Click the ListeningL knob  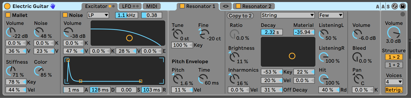point(324,34)
